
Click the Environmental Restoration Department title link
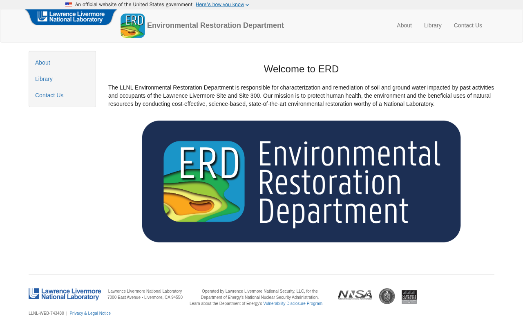215,25
